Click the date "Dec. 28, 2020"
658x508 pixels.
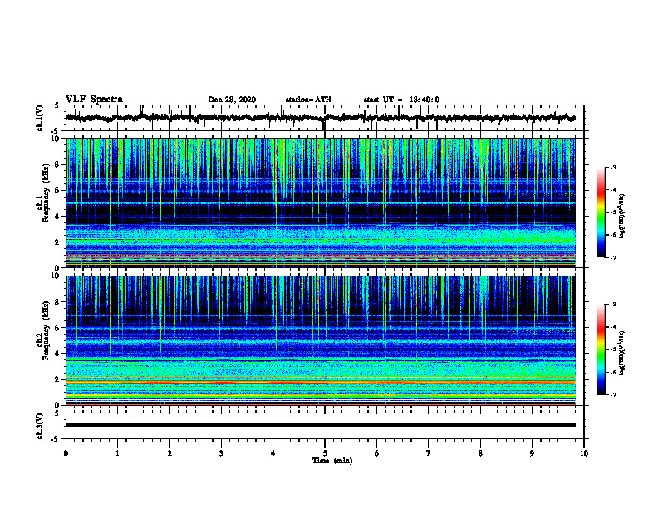pos(232,100)
